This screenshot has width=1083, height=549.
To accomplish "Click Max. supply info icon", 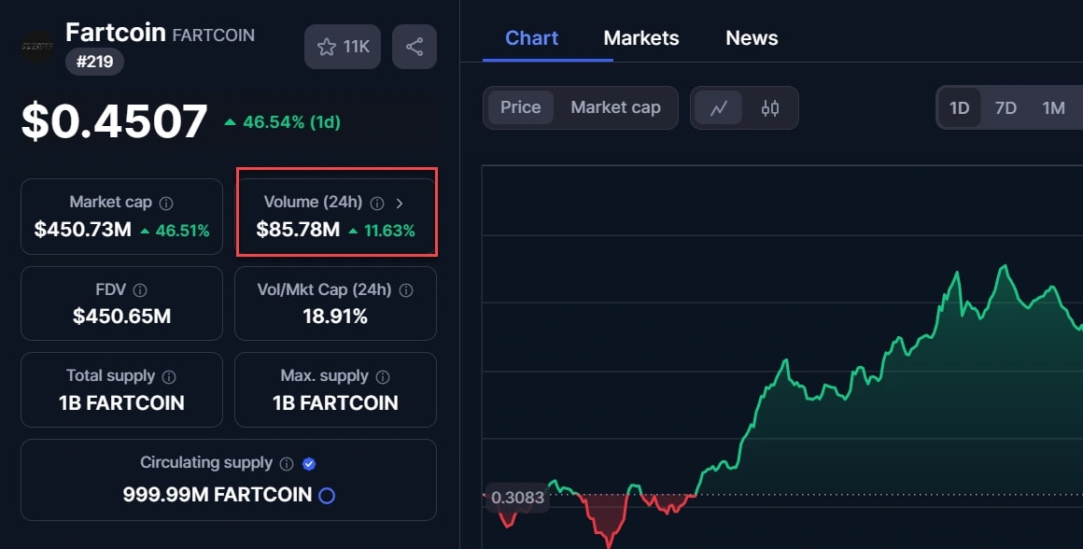I will pos(383,376).
